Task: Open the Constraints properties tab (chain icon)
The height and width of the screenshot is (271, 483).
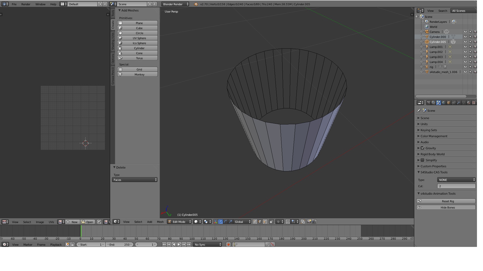Action: point(454,103)
